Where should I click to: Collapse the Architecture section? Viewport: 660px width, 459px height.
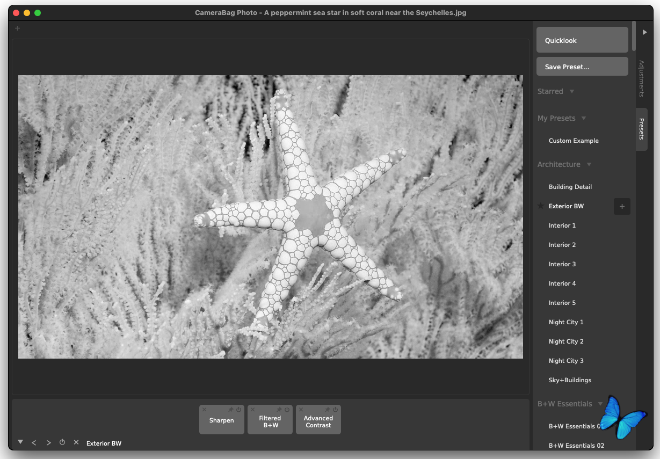tap(589, 164)
